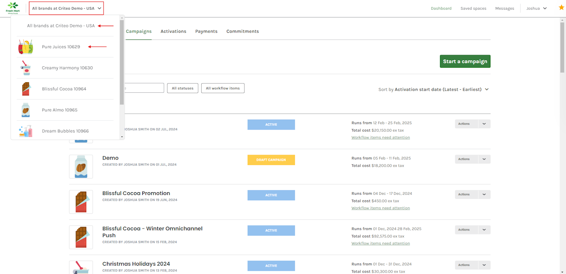Open the Blissful Cocoa Promotion thumbnail image
Screen dimensions: 566x274
pyautogui.click(x=81, y=202)
